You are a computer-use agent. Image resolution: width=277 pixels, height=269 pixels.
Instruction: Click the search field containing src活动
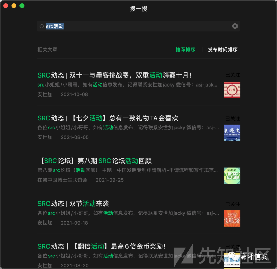point(138,26)
